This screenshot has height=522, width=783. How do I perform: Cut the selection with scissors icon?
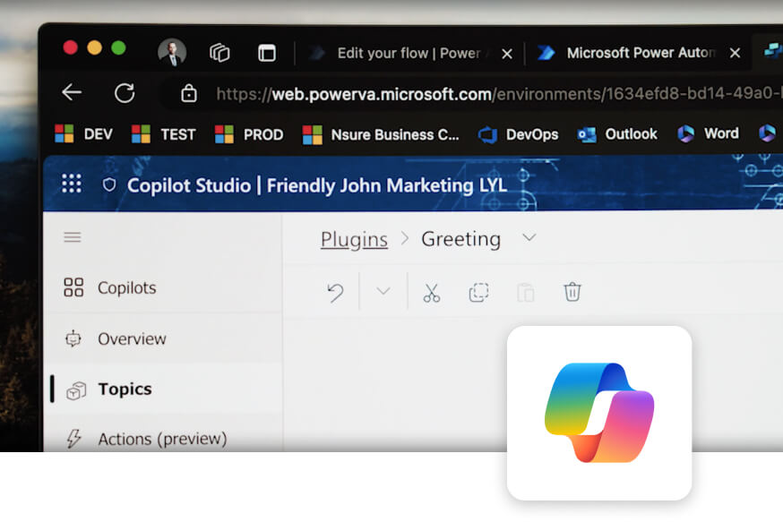(x=432, y=293)
